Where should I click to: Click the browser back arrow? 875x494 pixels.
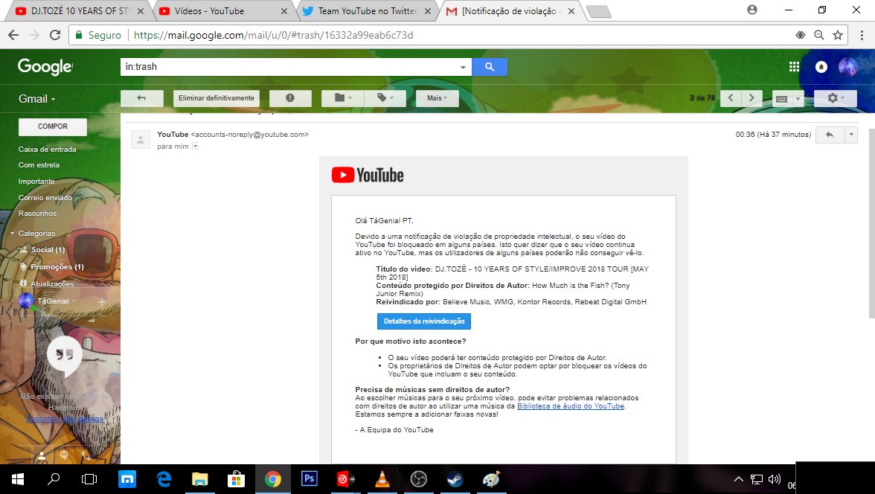(x=13, y=35)
